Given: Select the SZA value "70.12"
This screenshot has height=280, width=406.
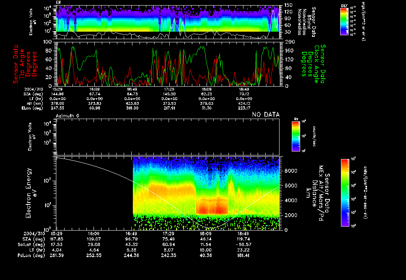Looking at the screenshot, I should 244,94.
